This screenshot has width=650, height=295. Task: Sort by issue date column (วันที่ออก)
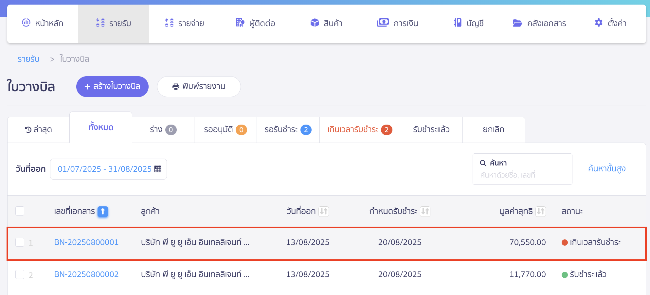pos(324,211)
